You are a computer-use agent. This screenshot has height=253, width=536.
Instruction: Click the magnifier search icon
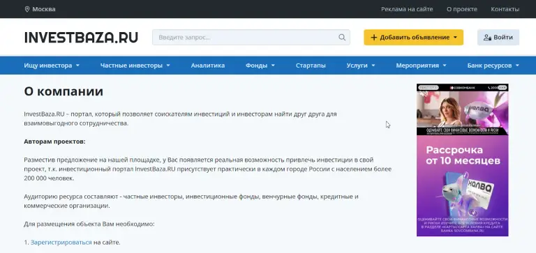342,37
